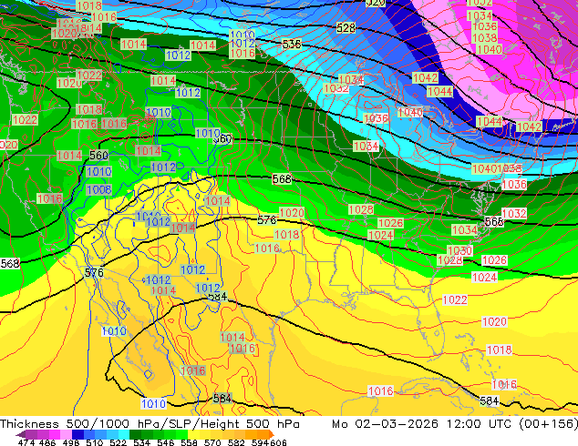The width and height of the screenshot is (578, 446).
Task: Click the legend value 582
Action: [236, 442]
